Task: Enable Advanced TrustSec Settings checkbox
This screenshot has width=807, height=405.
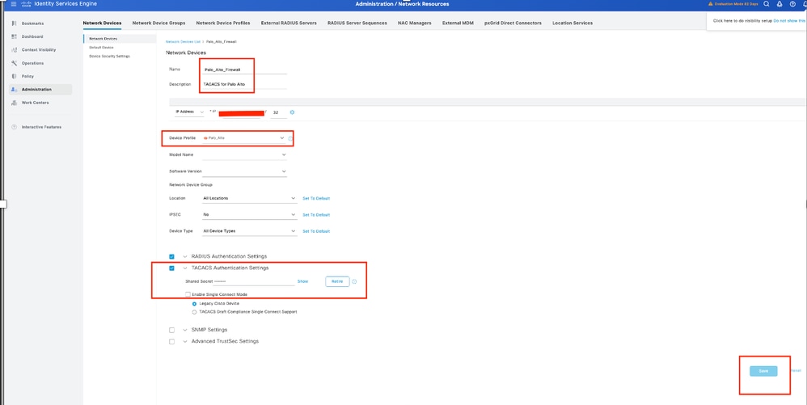Action: click(172, 341)
